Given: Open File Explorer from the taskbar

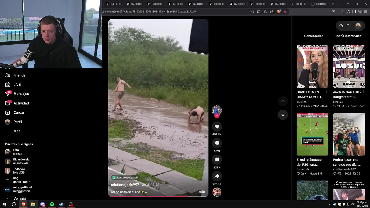Looking at the screenshot, I should 33,204.
